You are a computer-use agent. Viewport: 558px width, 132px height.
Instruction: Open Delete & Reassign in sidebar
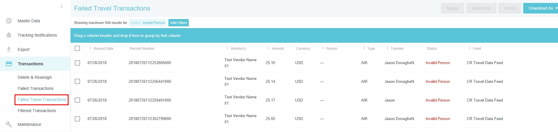[35, 77]
